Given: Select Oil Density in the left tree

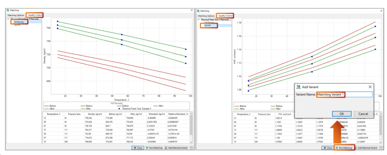Looking at the screenshot, I should click(x=19, y=22).
